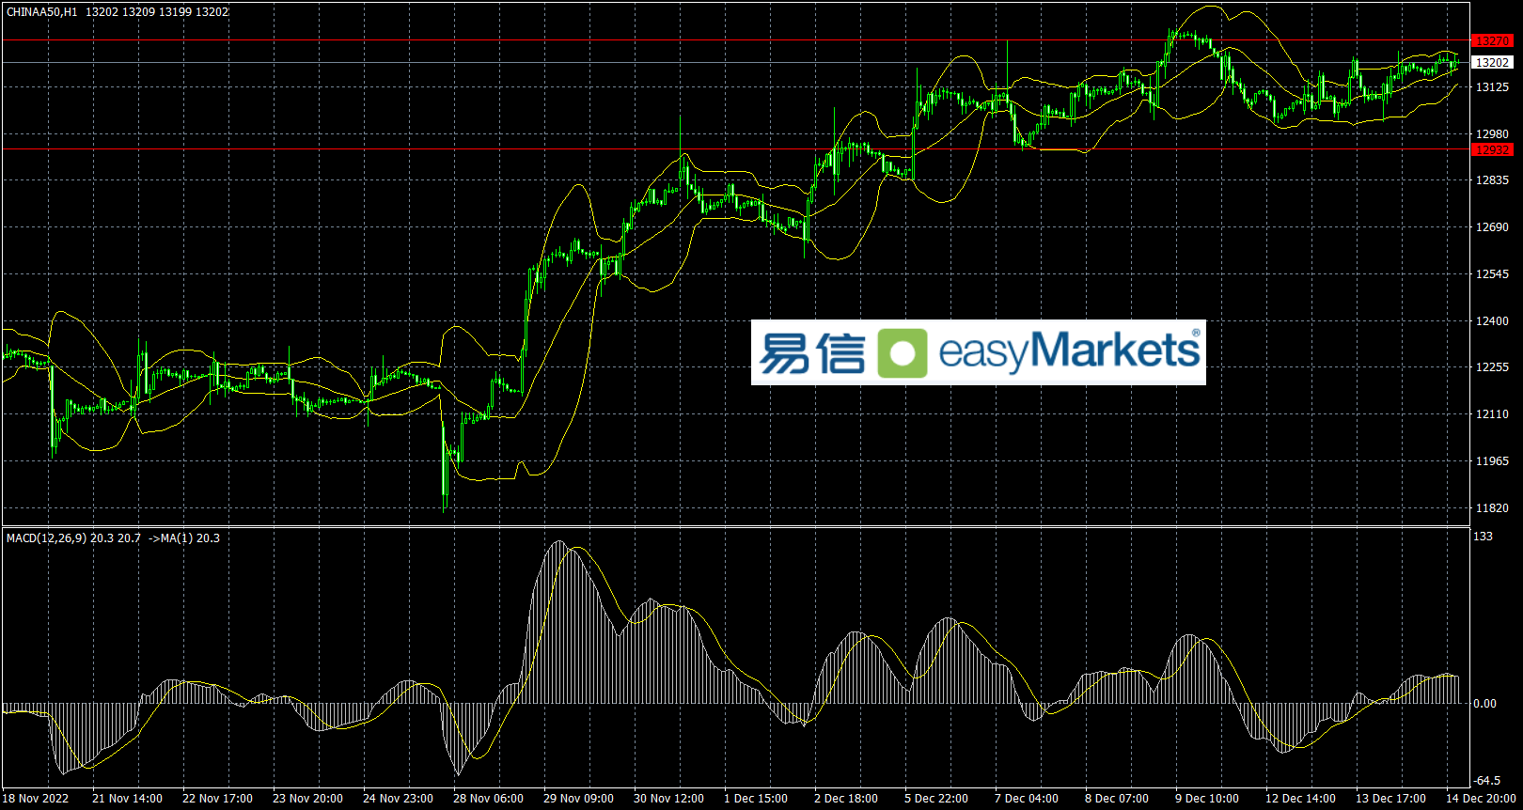This screenshot has width=1523, height=810.
Task: Select the red 13270 resistance price label
Action: click(1492, 40)
